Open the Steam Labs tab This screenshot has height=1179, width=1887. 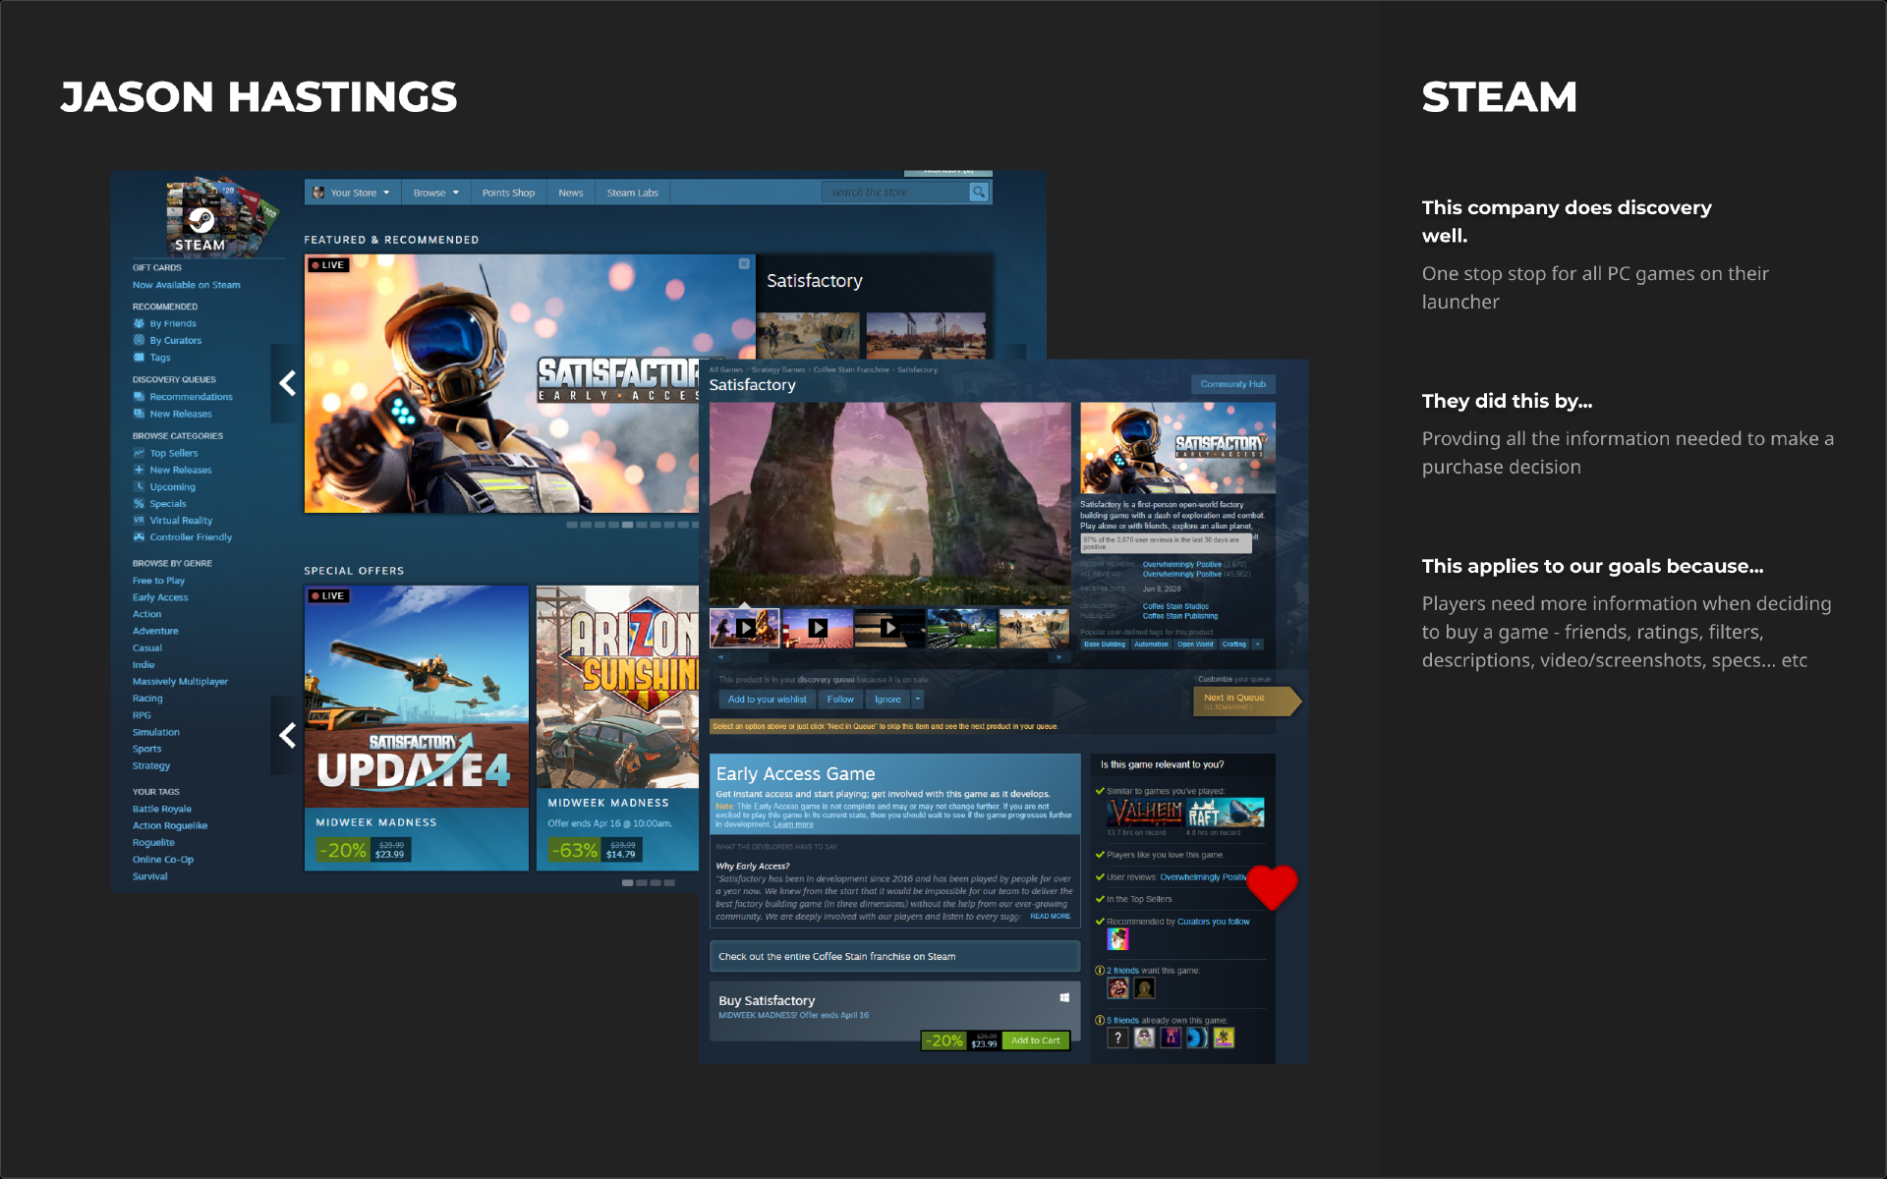[632, 193]
